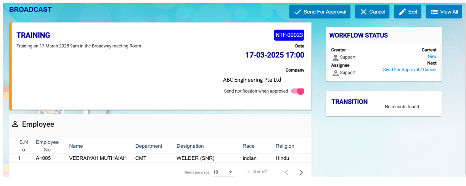The height and width of the screenshot is (186, 466).
Task: Click the New current status link
Action: pos(432,57)
